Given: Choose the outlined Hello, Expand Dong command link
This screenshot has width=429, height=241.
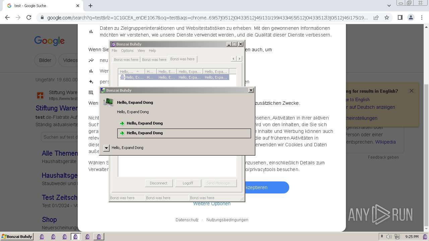Looking at the screenshot, I should click(184, 133).
